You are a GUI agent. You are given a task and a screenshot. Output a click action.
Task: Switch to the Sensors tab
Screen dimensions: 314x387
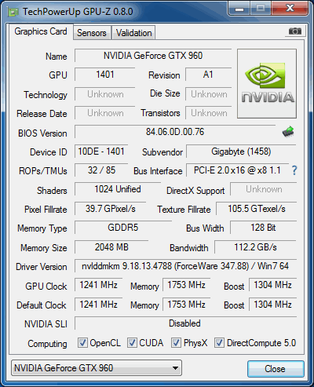[x=92, y=33]
